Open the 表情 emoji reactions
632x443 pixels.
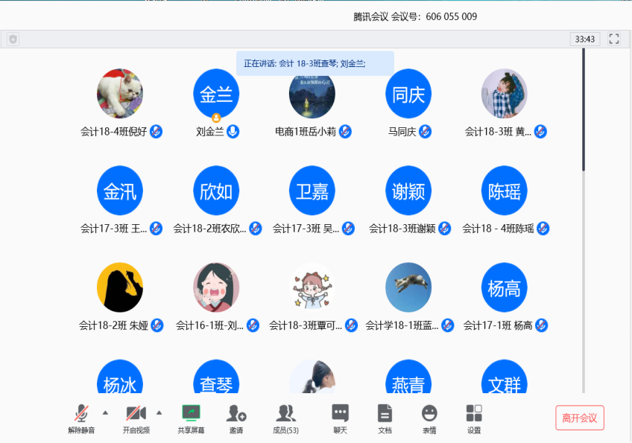tap(429, 414)
